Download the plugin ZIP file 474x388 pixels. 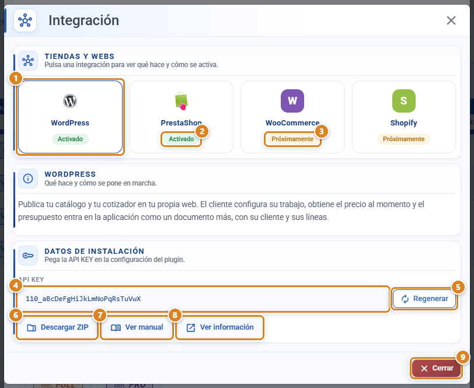coord(57,327)
